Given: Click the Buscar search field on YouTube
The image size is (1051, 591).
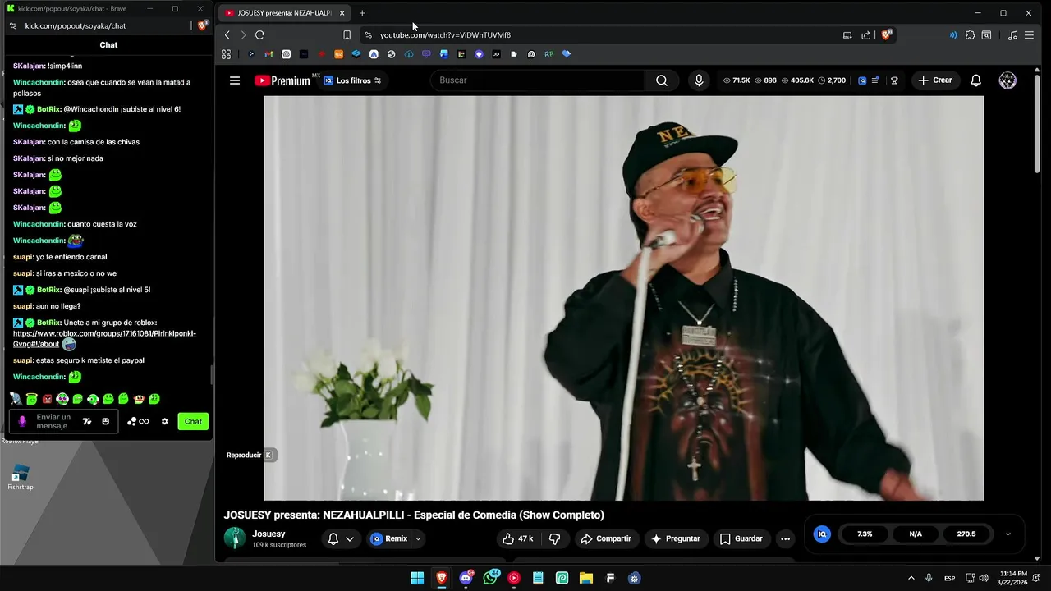Looking at the screenshot, I should tap(538, 80).
